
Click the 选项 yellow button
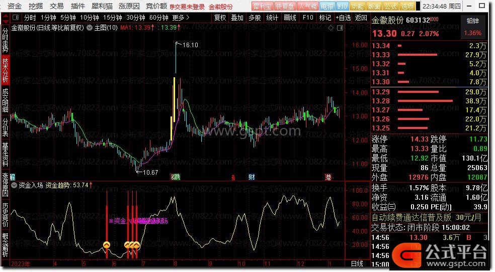coord(407,7)
